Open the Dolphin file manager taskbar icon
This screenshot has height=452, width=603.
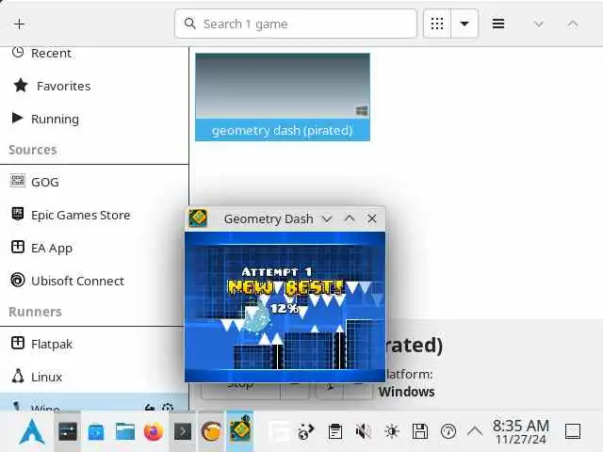125,431
